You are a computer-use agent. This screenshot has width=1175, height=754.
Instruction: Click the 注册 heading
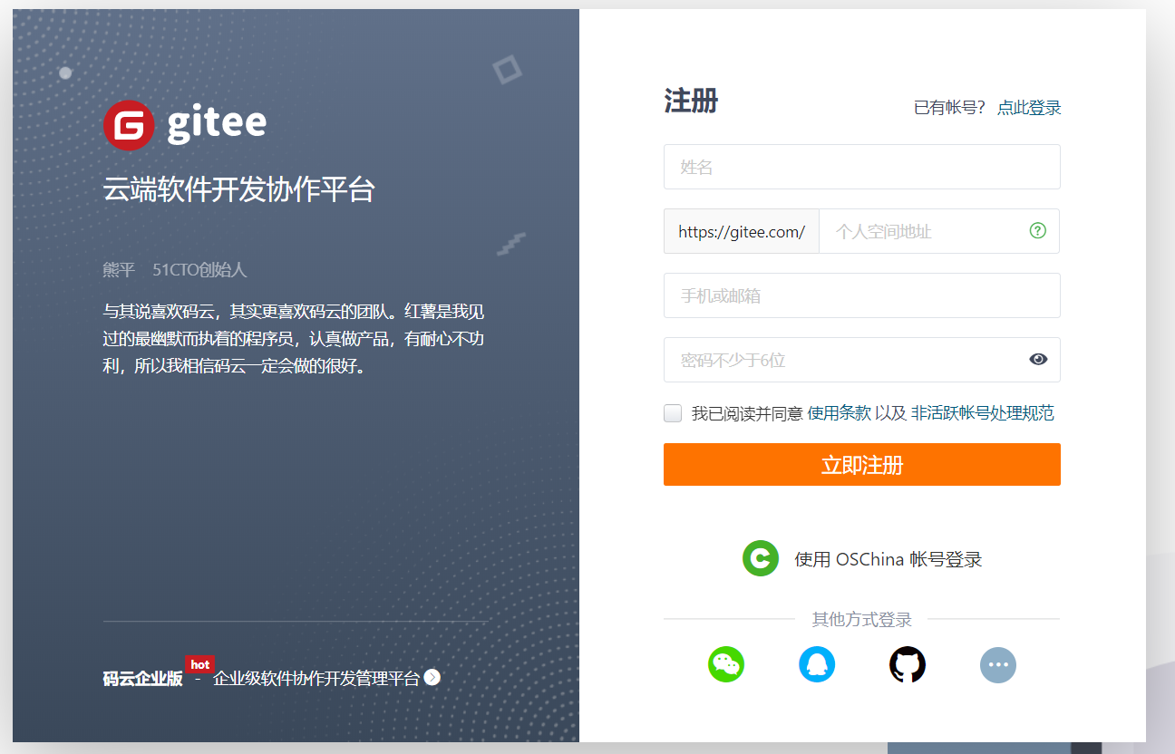(691, 101)
